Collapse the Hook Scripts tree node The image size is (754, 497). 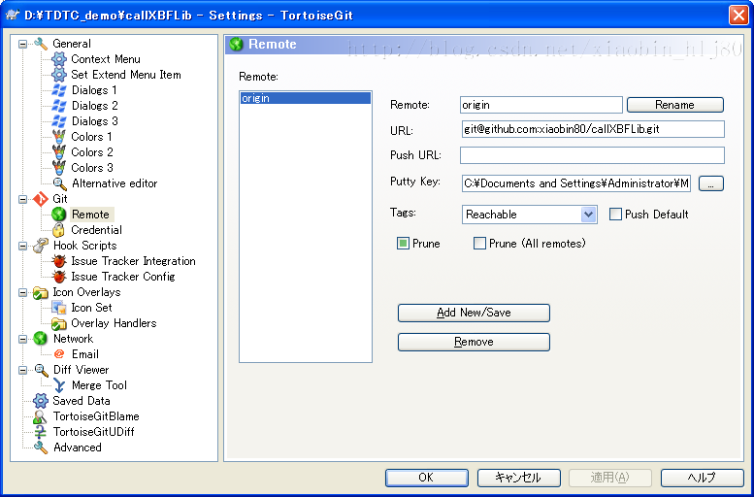pyautogui.click(x=22, y=246)
